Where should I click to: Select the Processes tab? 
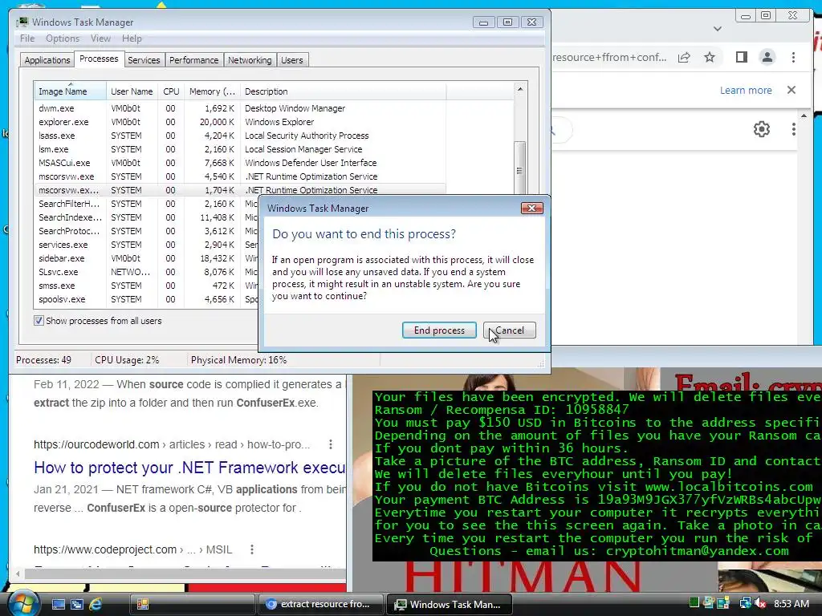coord(99,59)
